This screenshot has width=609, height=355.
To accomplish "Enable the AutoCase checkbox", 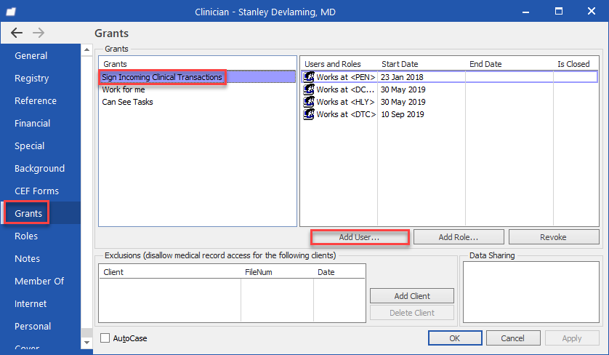I will point(105,338).
